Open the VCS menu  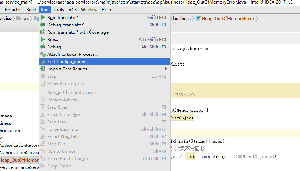[x=73, y=10]
